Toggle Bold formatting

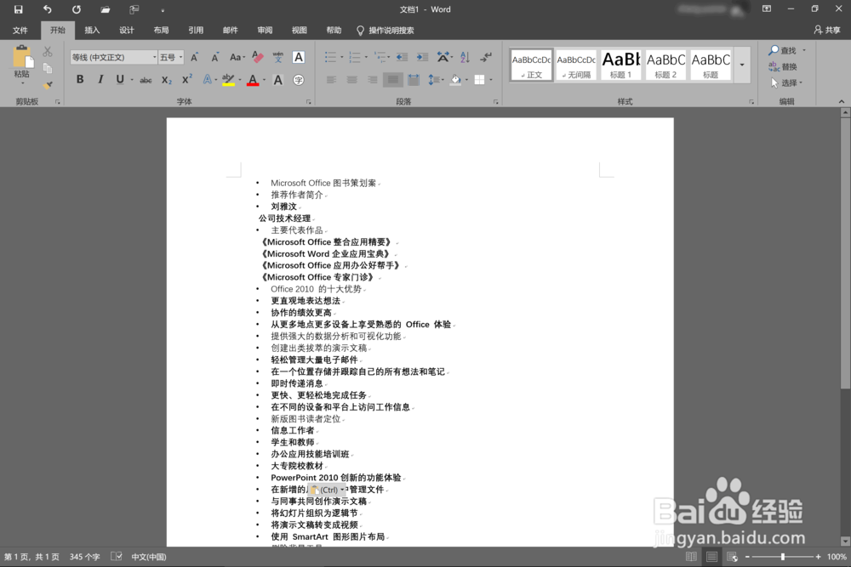[x=80, y=80]
